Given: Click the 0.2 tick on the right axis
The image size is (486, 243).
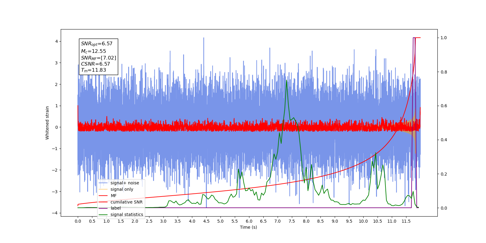Looking at the screenshot, I should pyautogui.click(x=444, y=174).
